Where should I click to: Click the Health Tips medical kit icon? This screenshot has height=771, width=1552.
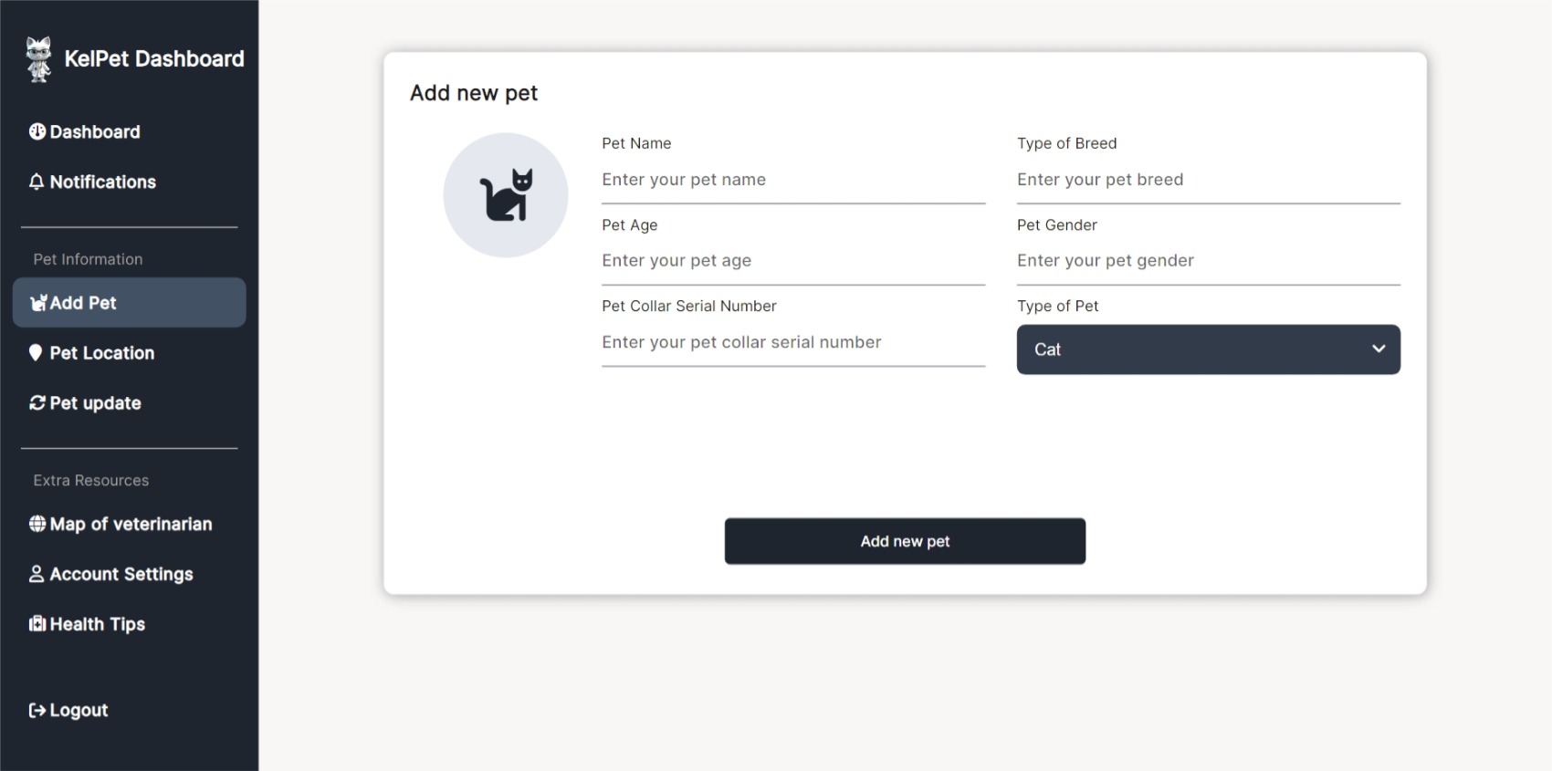pos(37,624)
